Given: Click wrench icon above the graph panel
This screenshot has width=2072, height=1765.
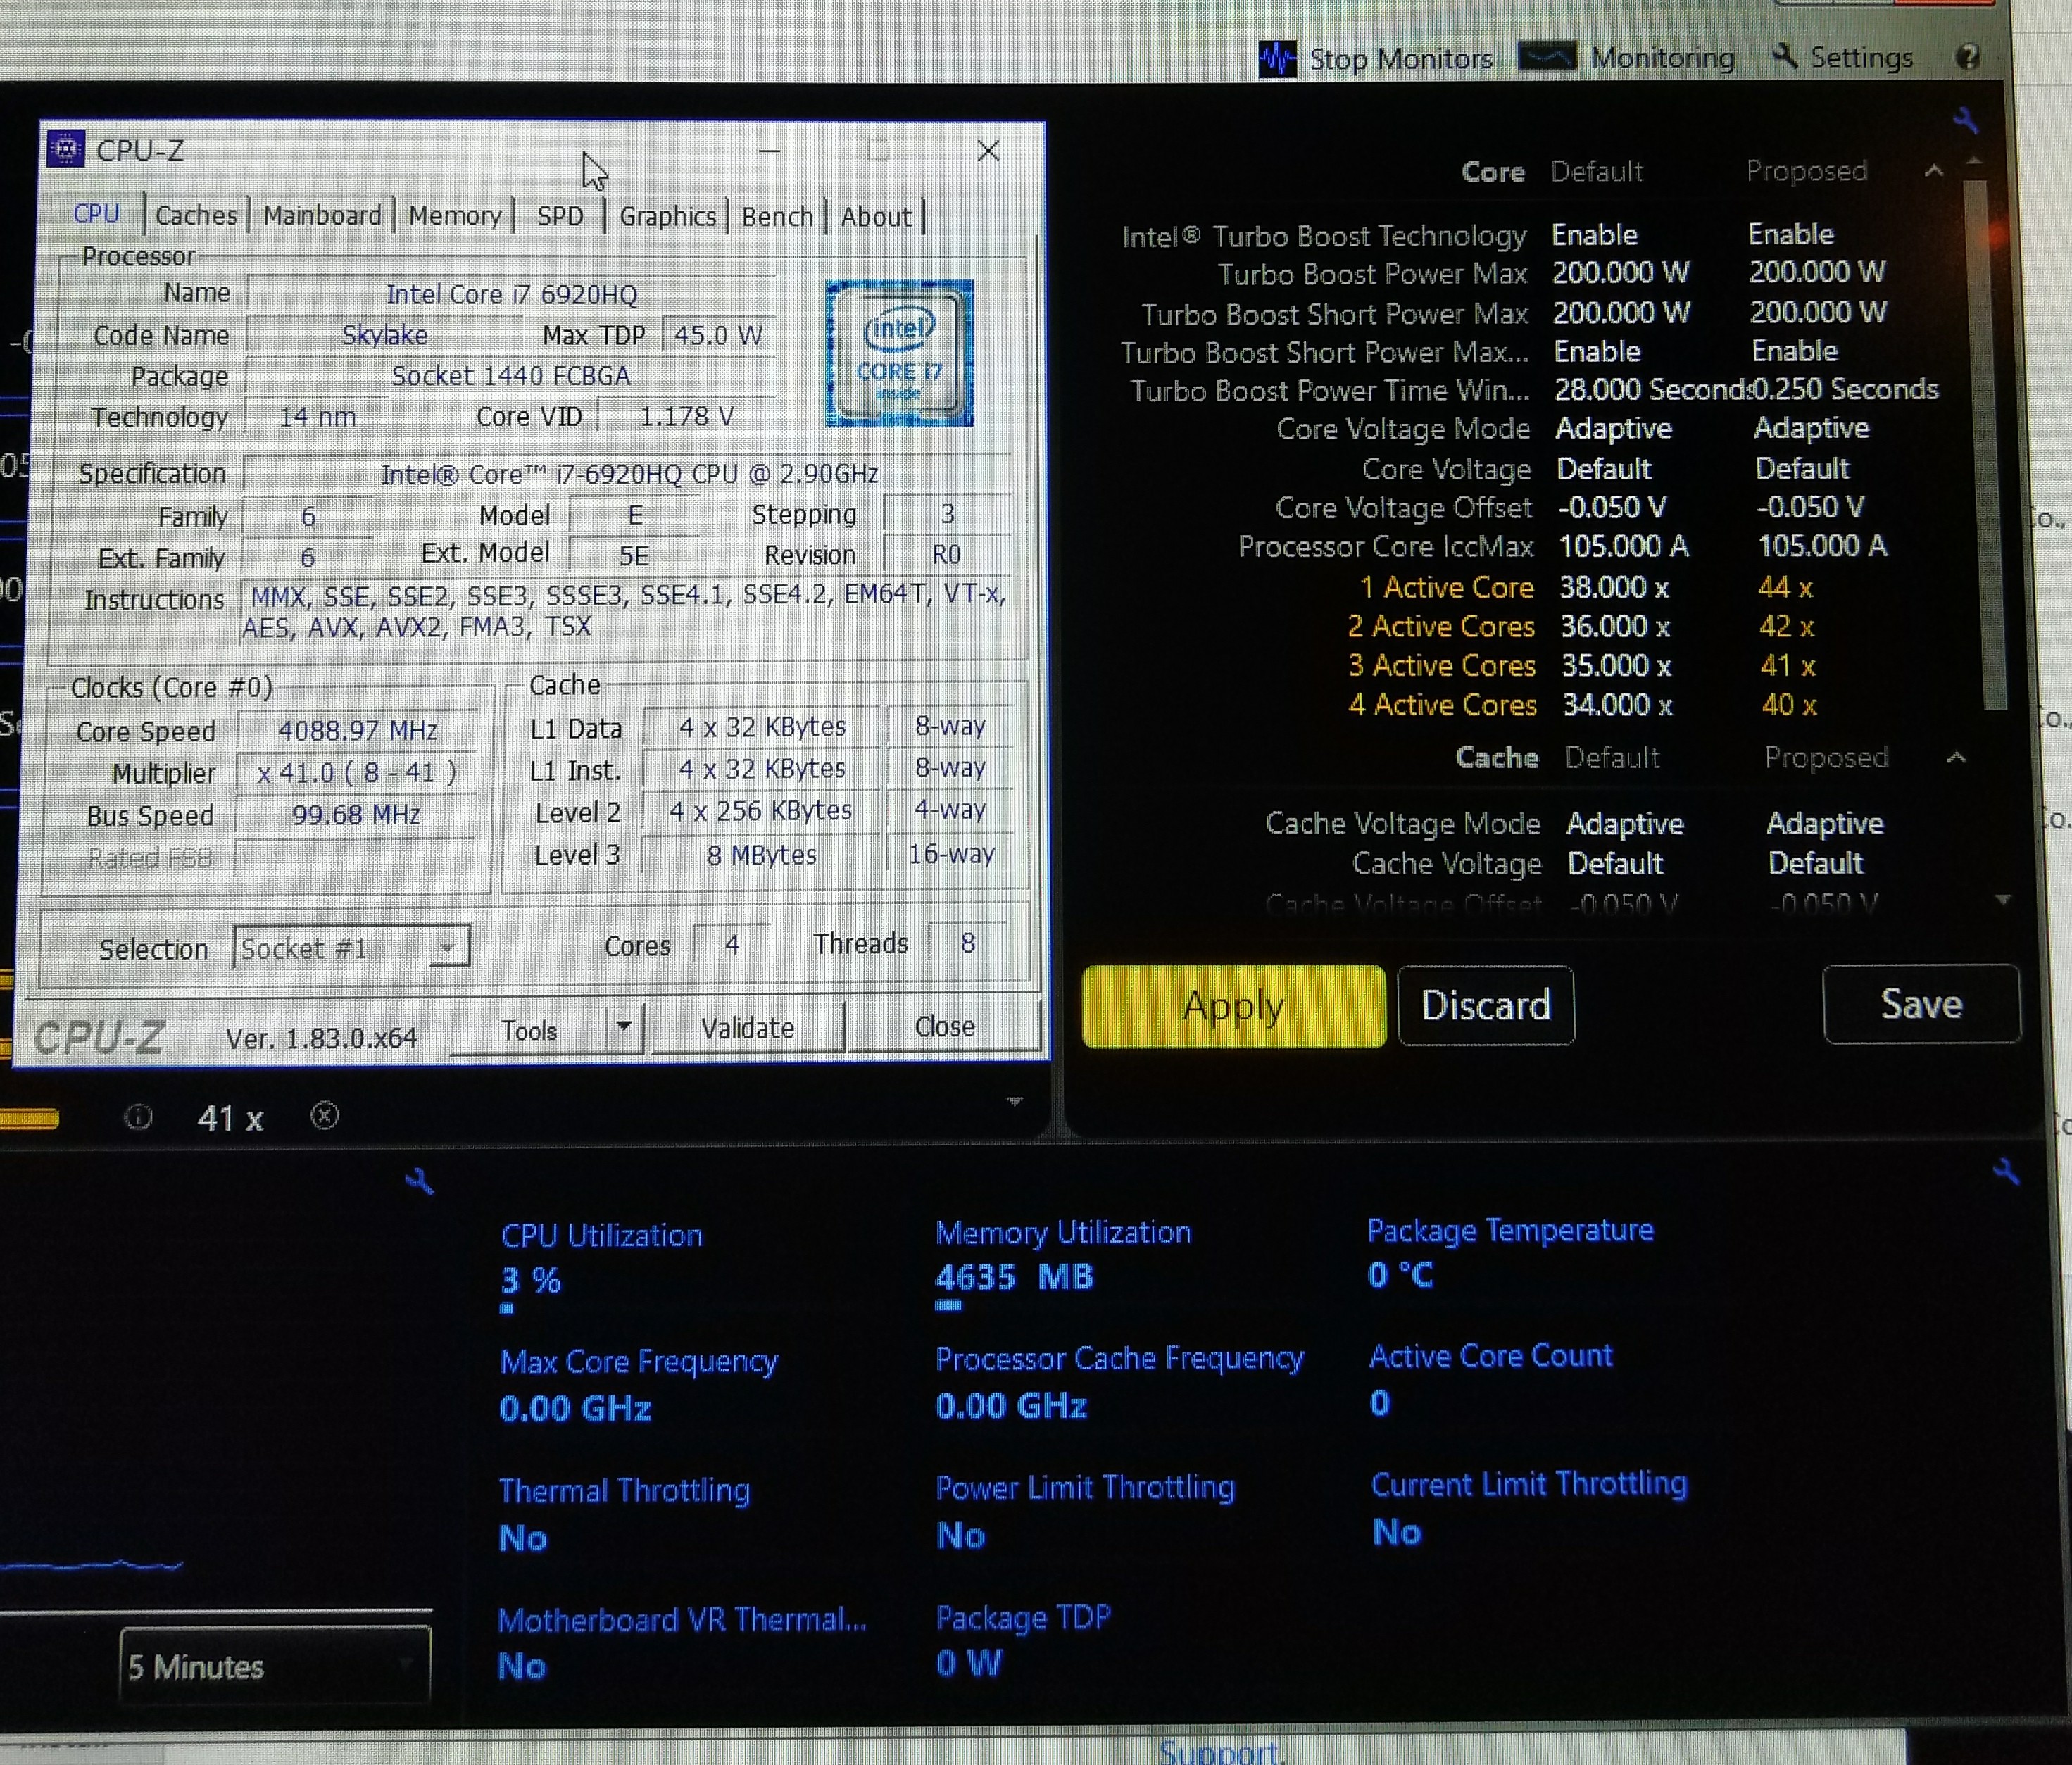Looking at the screenshot, I should (419, 1182).
